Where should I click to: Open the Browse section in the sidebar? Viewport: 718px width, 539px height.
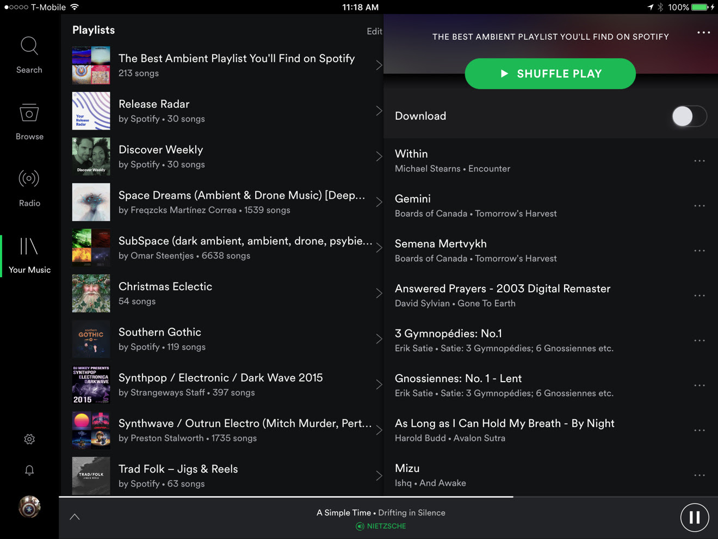pos(29,122)
